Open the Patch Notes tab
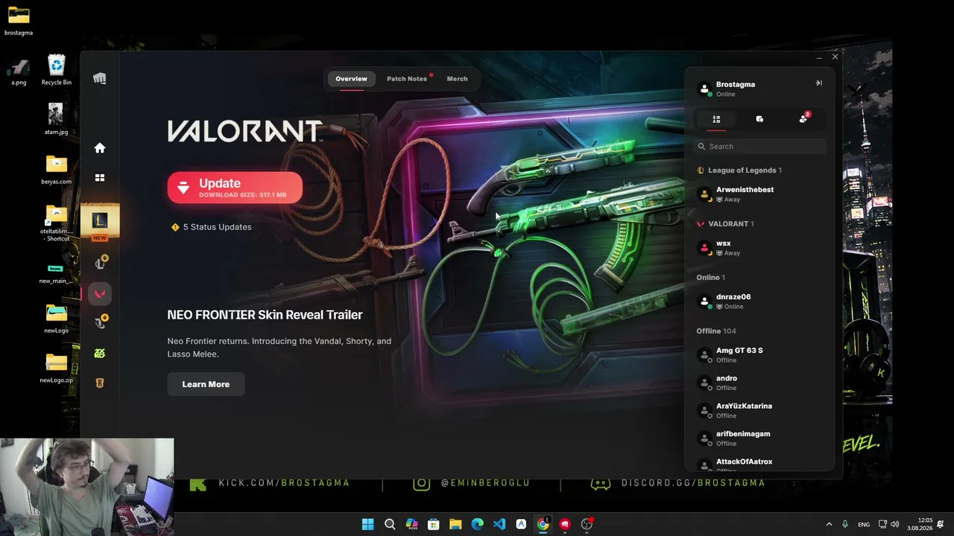This screenshot has height=536, width=954. (x=407, y=79)
